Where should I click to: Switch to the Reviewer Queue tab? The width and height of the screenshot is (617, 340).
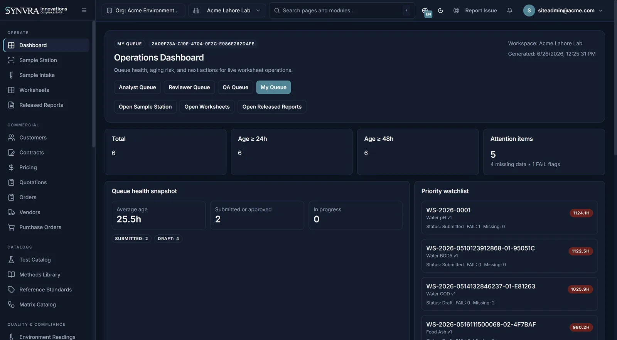click(189, 87)
